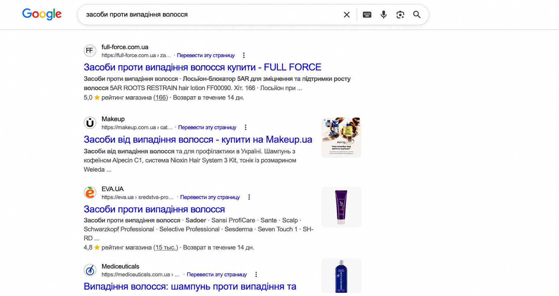Click the '15 тыс.' reviews count link
Viewport: 559px width, 296px height.
pos(166,248)
